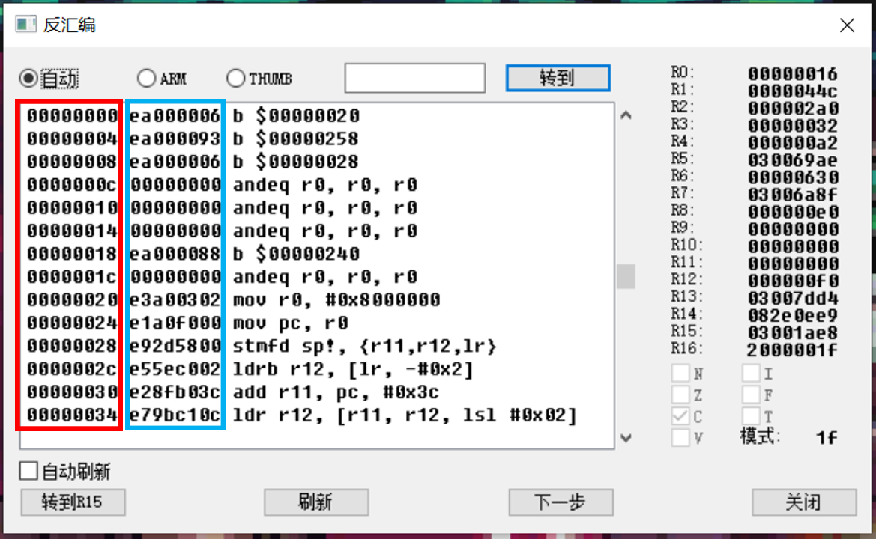Click the 刷新 button
The image size is (876, 539).
316,502
